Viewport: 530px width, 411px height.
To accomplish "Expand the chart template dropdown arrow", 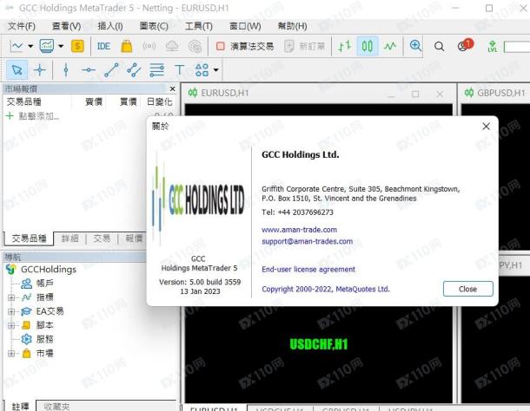I will [x=61, y=46].
